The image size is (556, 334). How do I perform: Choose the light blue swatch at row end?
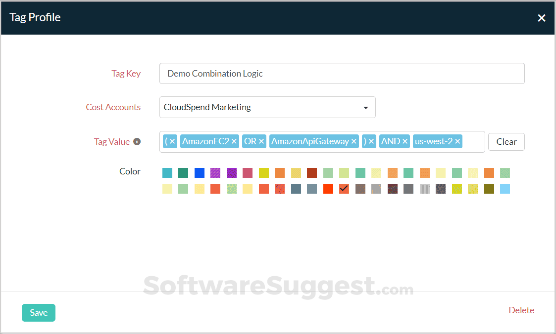(x=505, y=188)
